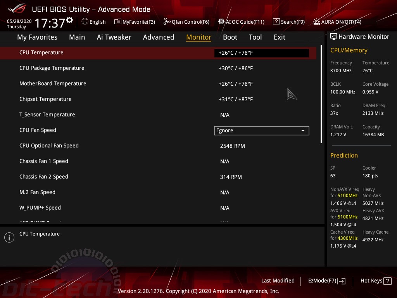Toggle AURA ON/OFF(F4)
The height and width of the screenshot is (298, 397).
(x=337, y=22)
